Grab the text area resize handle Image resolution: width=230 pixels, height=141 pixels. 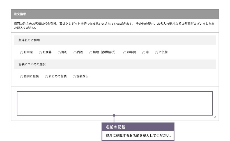pyautogui.click(x=215, y=117)
